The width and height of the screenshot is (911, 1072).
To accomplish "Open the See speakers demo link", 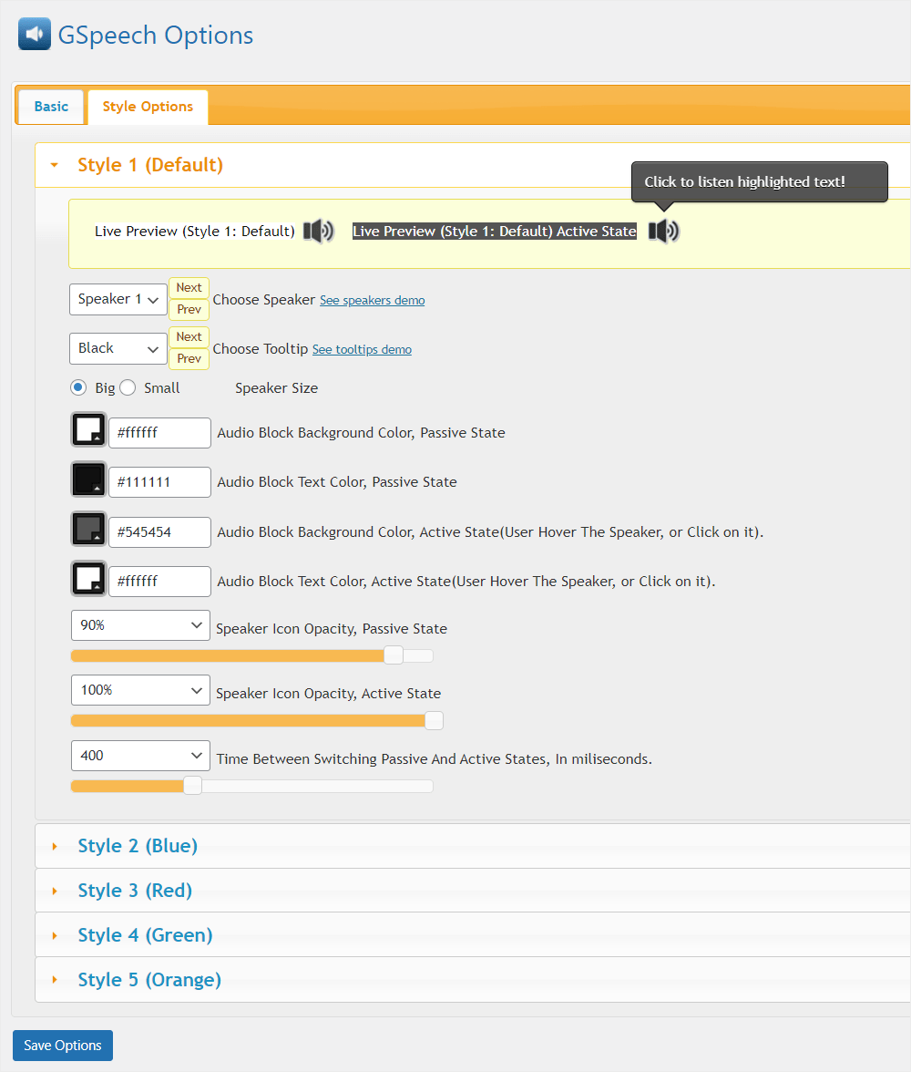I will (x=372, y=300).
